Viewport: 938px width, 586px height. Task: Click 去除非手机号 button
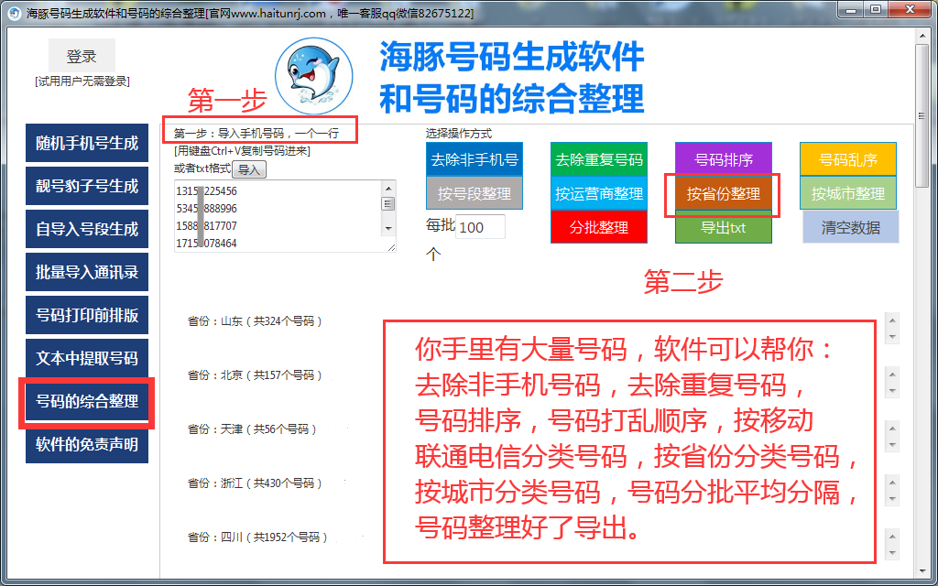(x=474, y=159)
